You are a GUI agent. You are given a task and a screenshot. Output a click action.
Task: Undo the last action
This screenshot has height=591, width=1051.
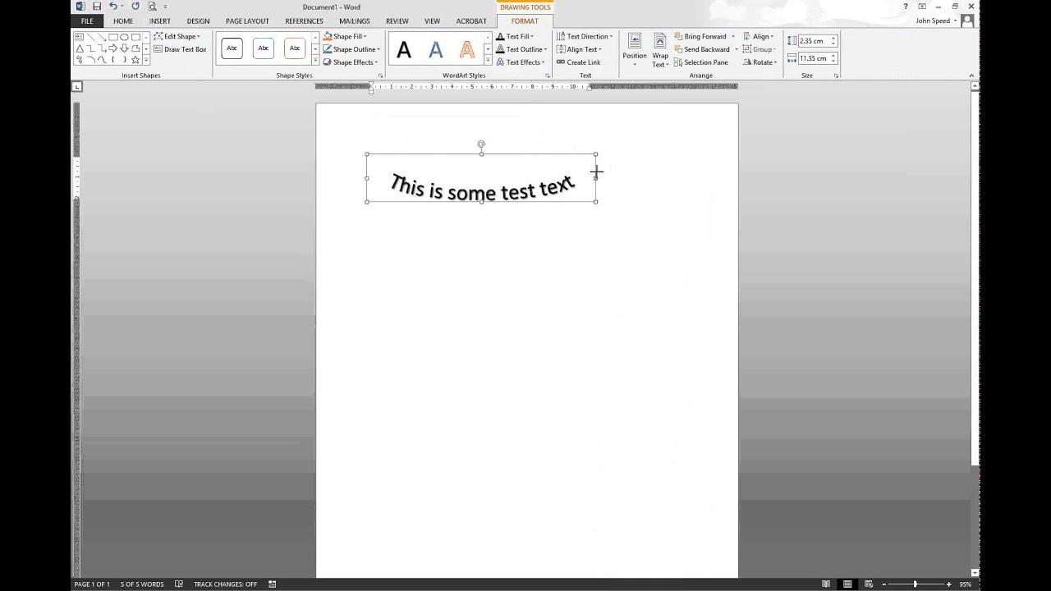coord(113,7)
